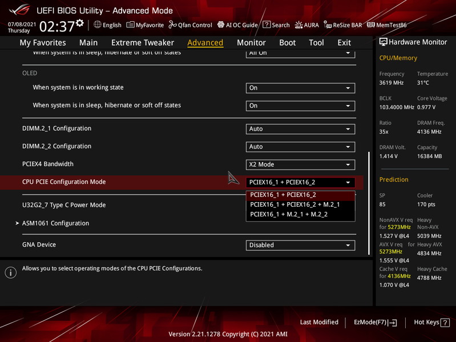Click the 170 pts cooler value

[x=426, y=204]
